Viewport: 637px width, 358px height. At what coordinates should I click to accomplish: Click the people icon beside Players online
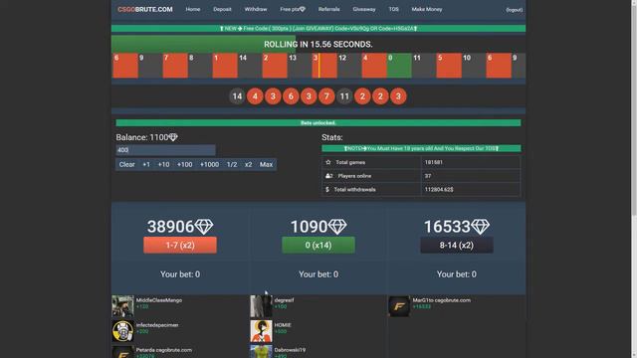329,176
